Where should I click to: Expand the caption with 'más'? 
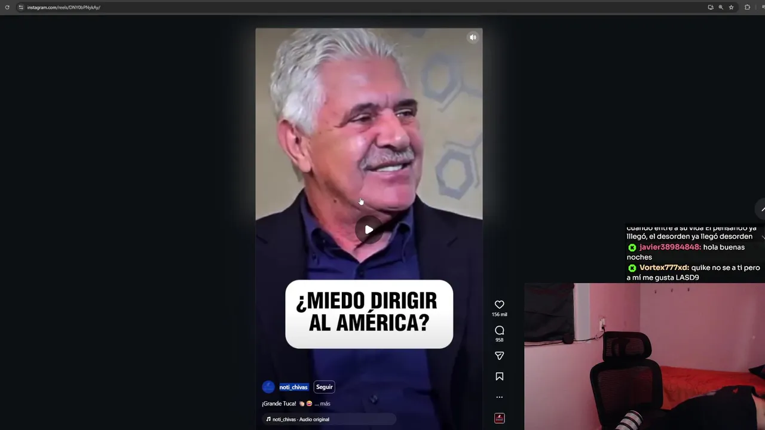click(325, 404)
